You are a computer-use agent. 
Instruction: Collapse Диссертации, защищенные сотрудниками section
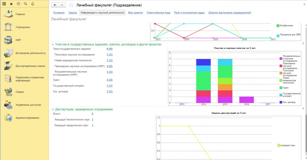[x=53, y=109]
